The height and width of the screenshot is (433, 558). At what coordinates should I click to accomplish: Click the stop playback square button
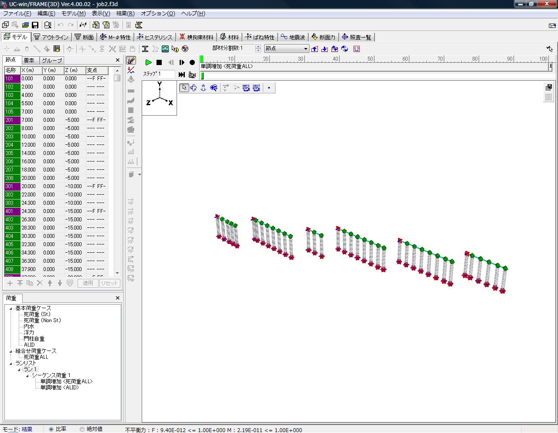coord(159,62)
